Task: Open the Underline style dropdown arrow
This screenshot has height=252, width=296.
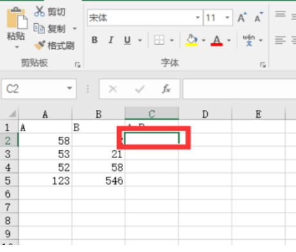Action: (140, 40)
